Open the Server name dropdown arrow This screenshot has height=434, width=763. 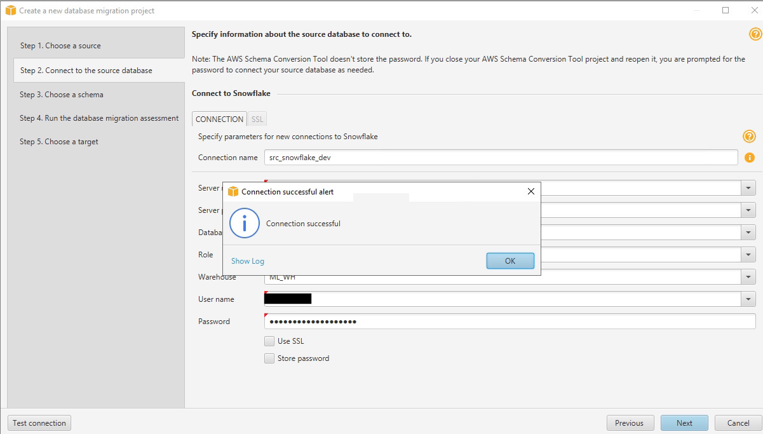748,188
